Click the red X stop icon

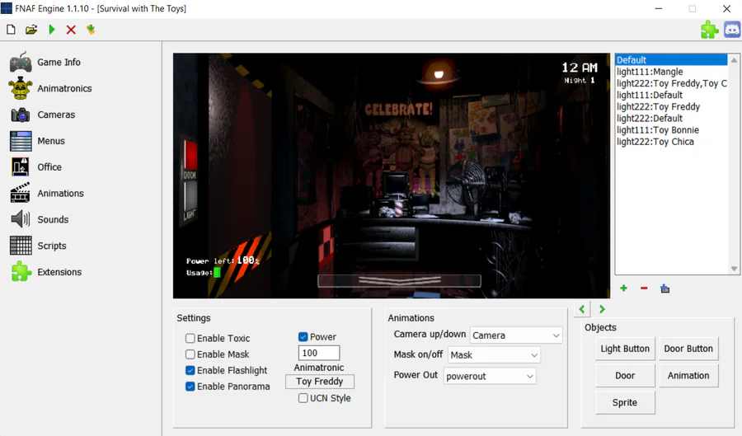coord(71,30)
